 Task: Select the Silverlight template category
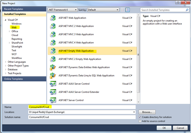(x=17, y=47)
